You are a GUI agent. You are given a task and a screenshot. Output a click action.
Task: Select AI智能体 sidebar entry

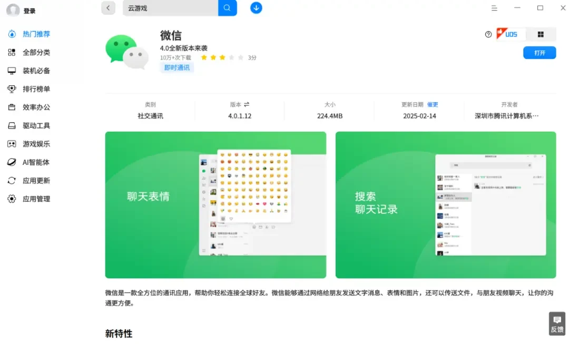(29, 162)
